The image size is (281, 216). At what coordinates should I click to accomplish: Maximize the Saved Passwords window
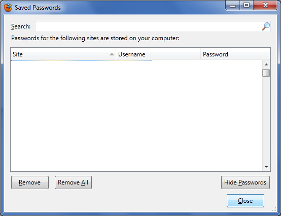(x=247, y=6)
